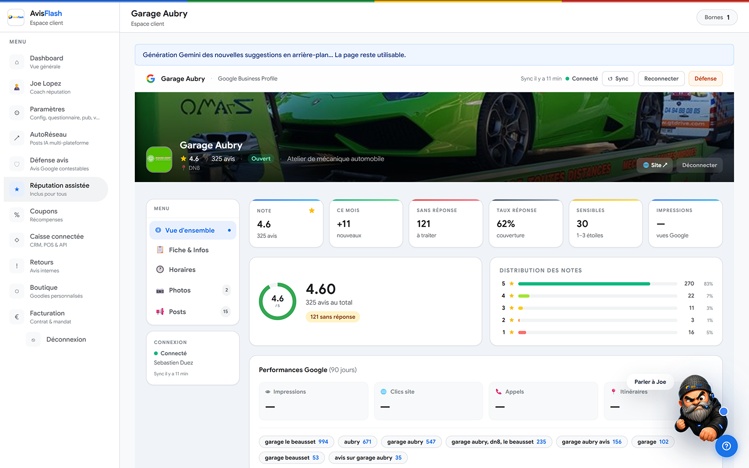Click the Déconnexion sidebar icon
The height and width of the screenshot is (468, 749).
(x=33, y=340)
